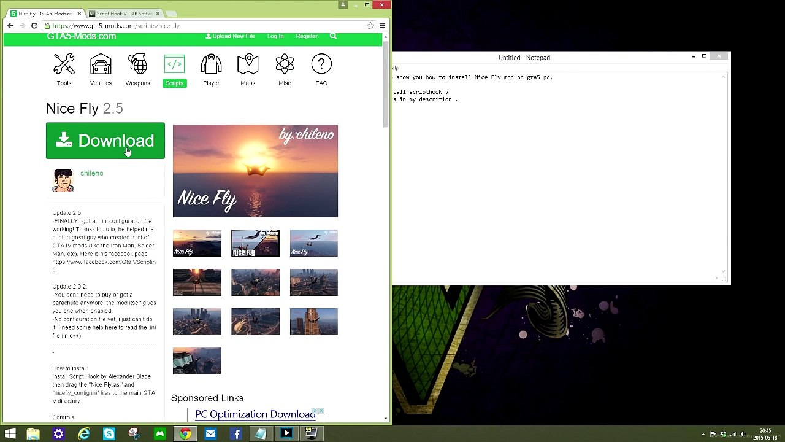The image size is (785, 442).
Task: Open the black play-arrow taskbar app
Action: coord(286,434)
